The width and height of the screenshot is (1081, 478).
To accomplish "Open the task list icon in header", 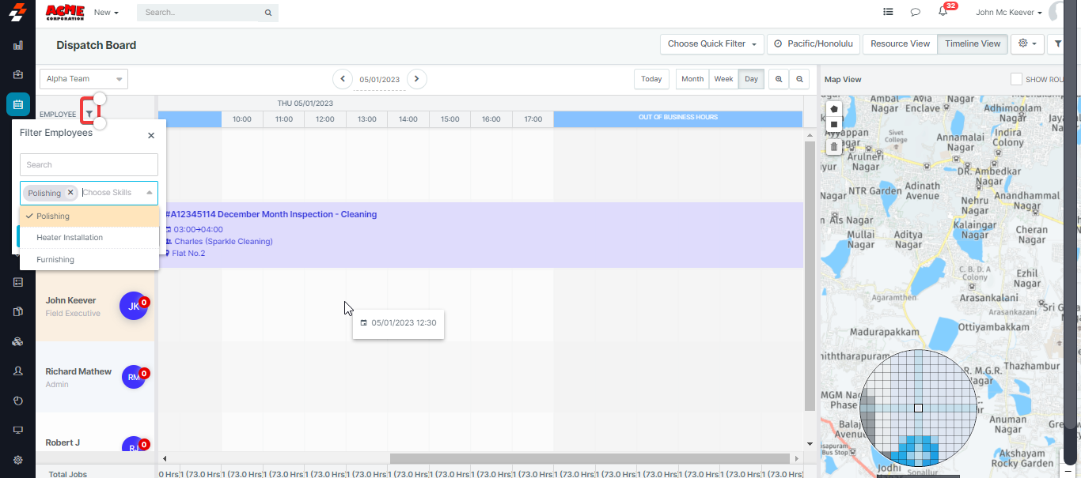I will 888,12.
